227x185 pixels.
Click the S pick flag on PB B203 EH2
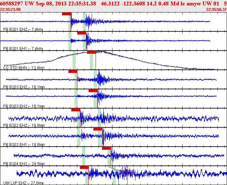[93, 91]
